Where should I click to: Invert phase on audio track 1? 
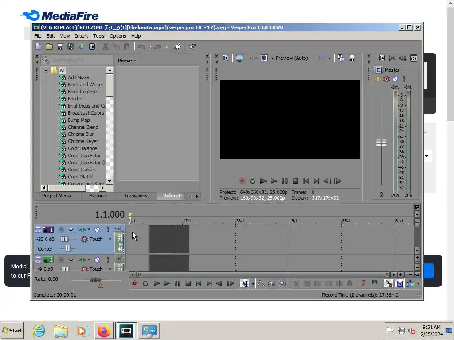pos(72,230)
